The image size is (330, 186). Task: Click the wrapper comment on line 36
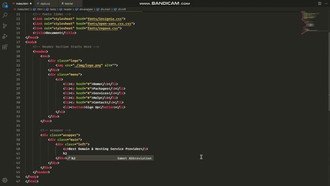pos(56,130)
